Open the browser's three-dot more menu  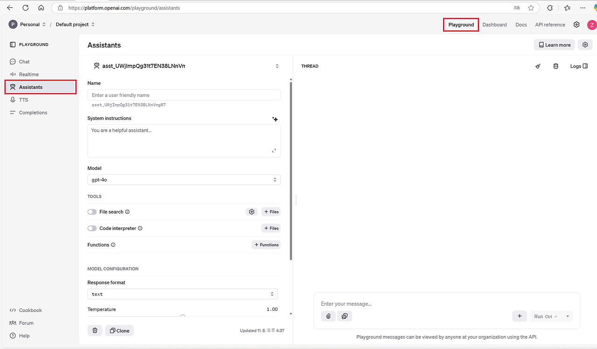[583, 8]
